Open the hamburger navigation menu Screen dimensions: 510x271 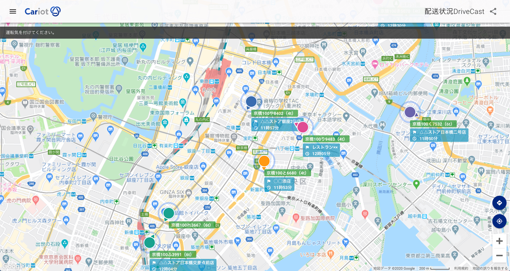click(13, 11)
